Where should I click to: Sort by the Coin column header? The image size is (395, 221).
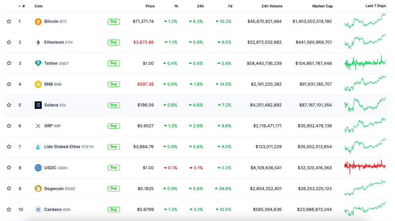[x=38, y=6]
